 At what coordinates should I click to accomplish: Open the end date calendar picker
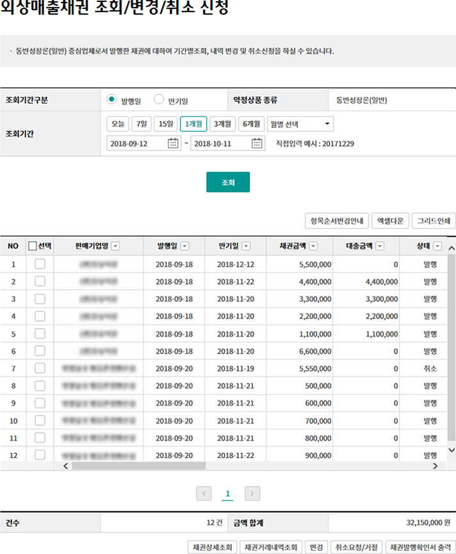[257, 143]
